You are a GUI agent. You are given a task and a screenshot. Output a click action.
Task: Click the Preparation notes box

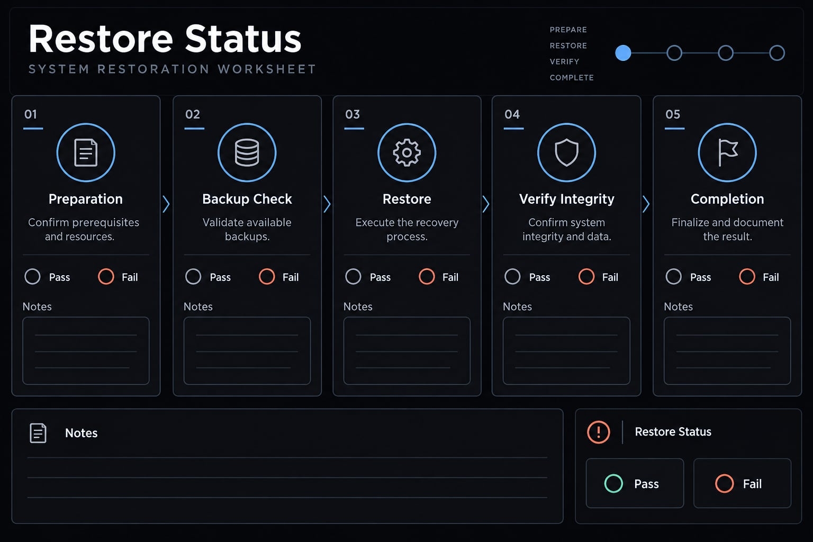click(x=86, y=350)
